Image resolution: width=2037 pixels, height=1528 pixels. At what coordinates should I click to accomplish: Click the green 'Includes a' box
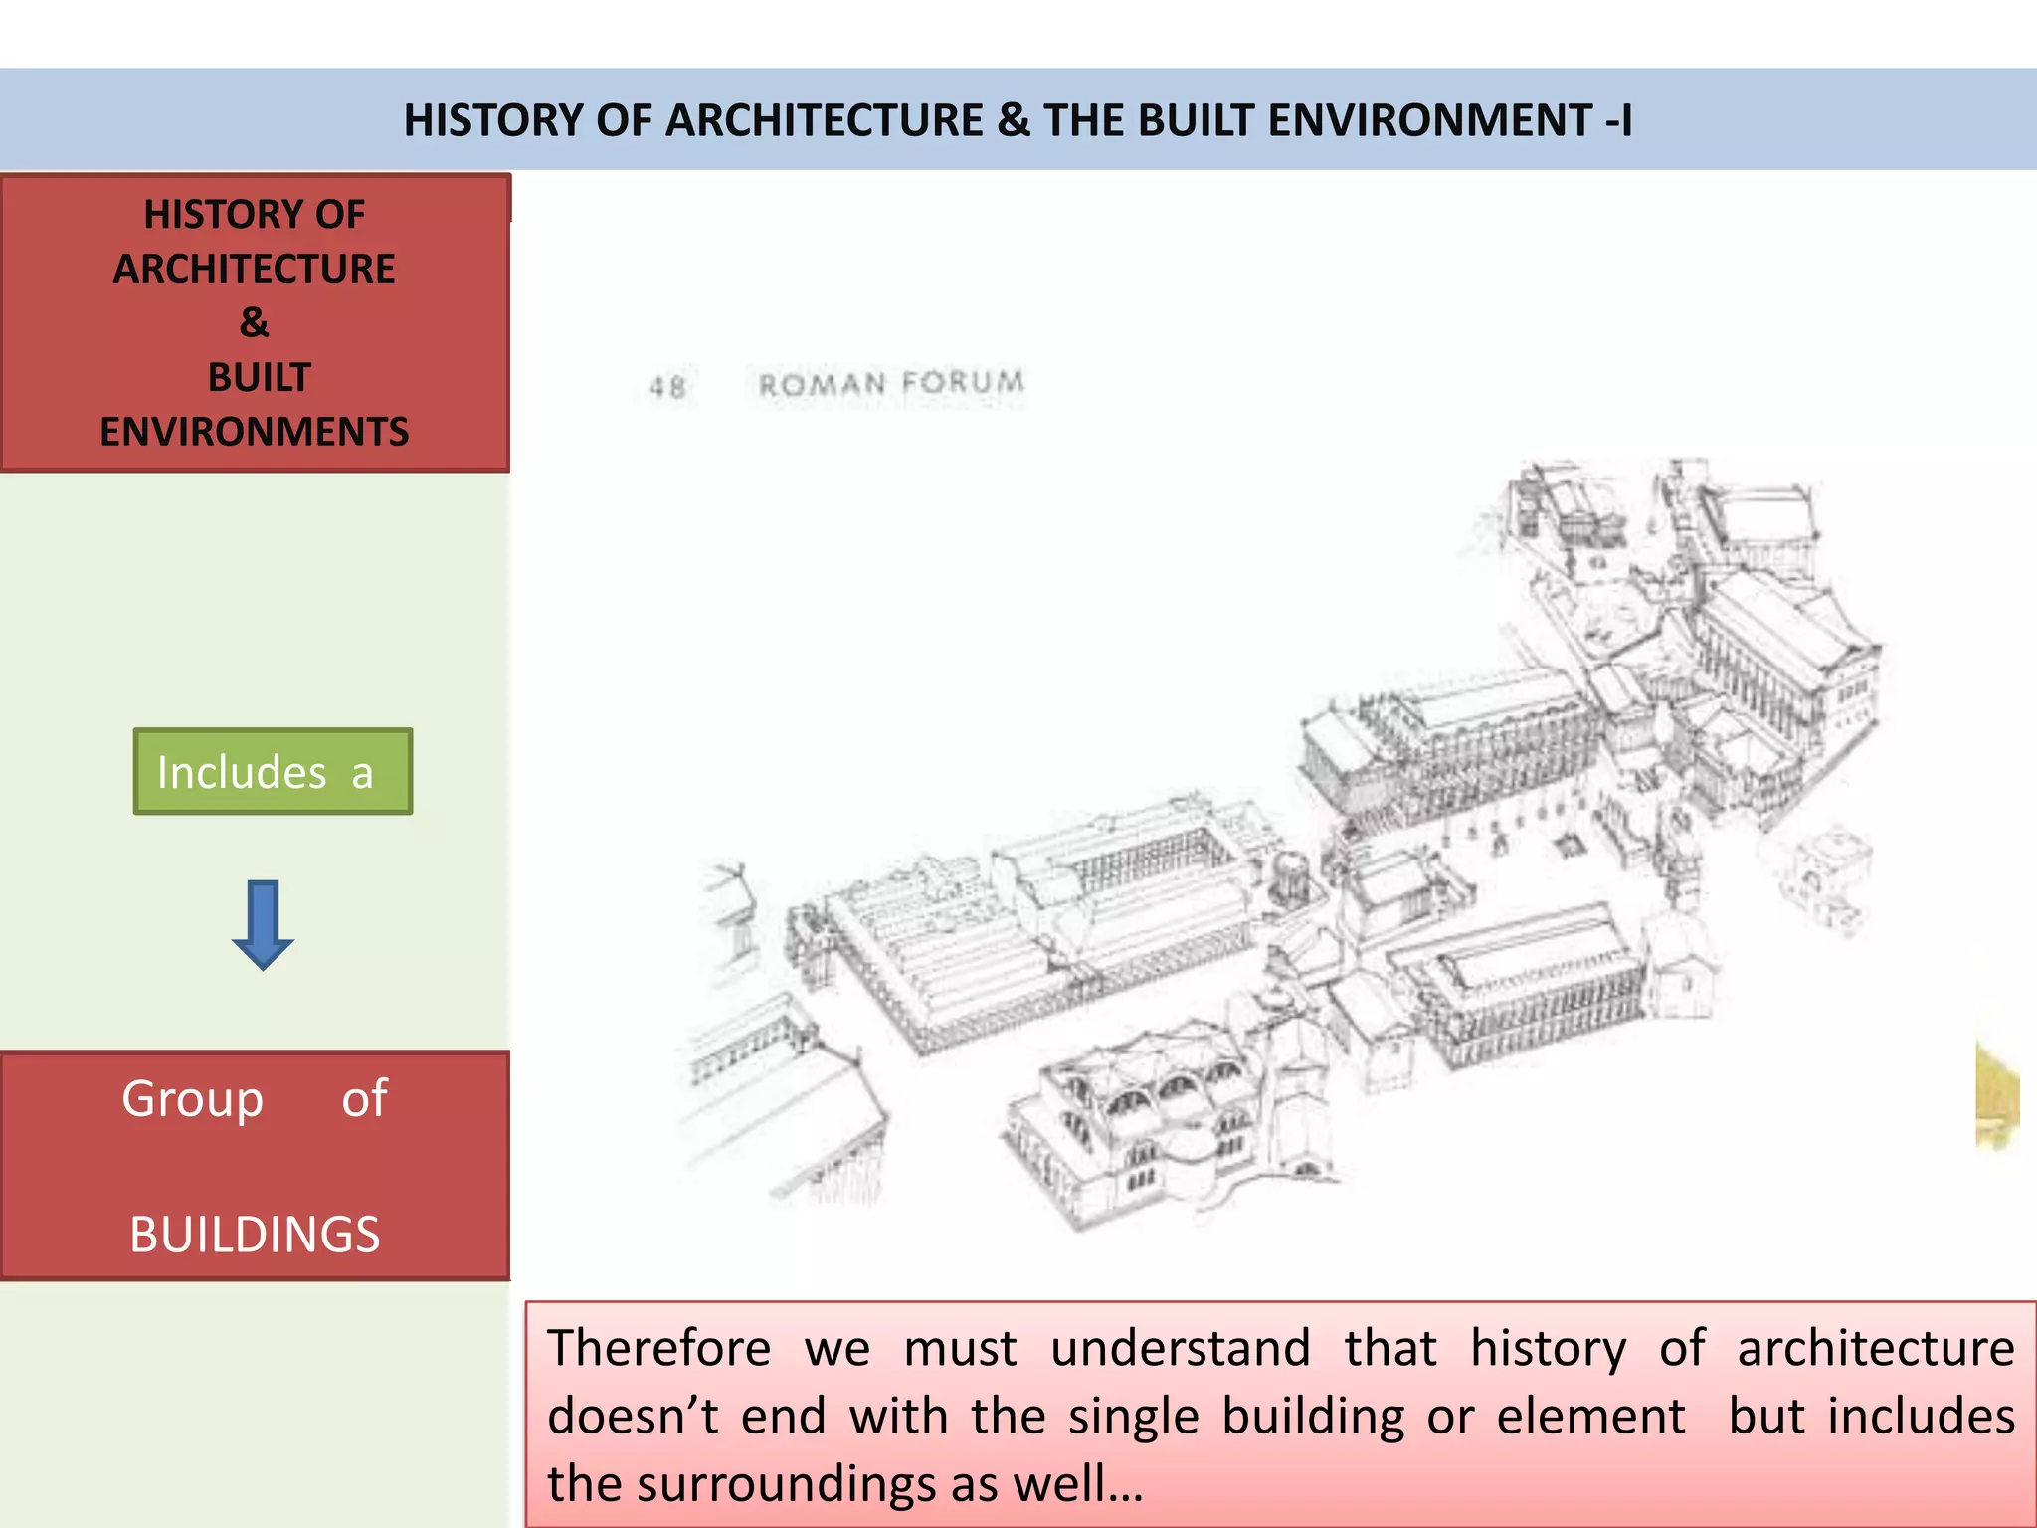273,771
